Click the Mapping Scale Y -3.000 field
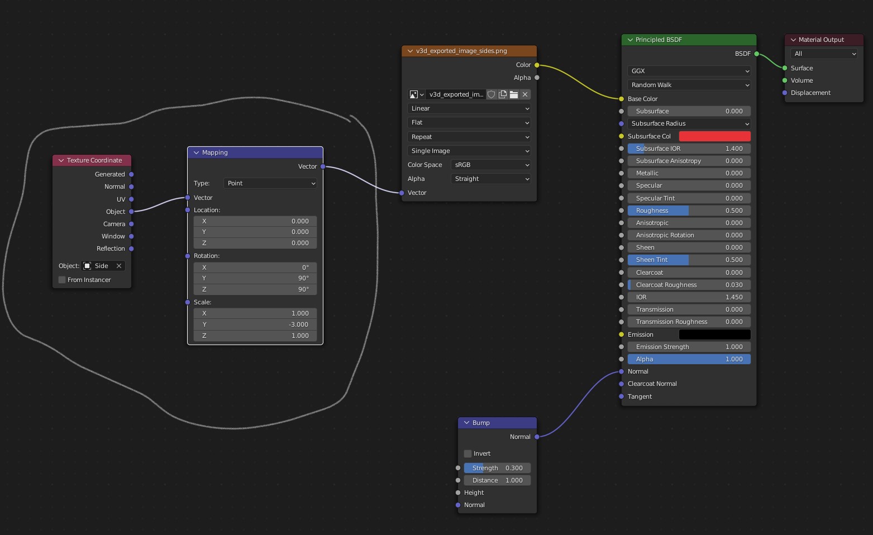The height and width of the screenshot is (535, 873). tap(255, 324)
